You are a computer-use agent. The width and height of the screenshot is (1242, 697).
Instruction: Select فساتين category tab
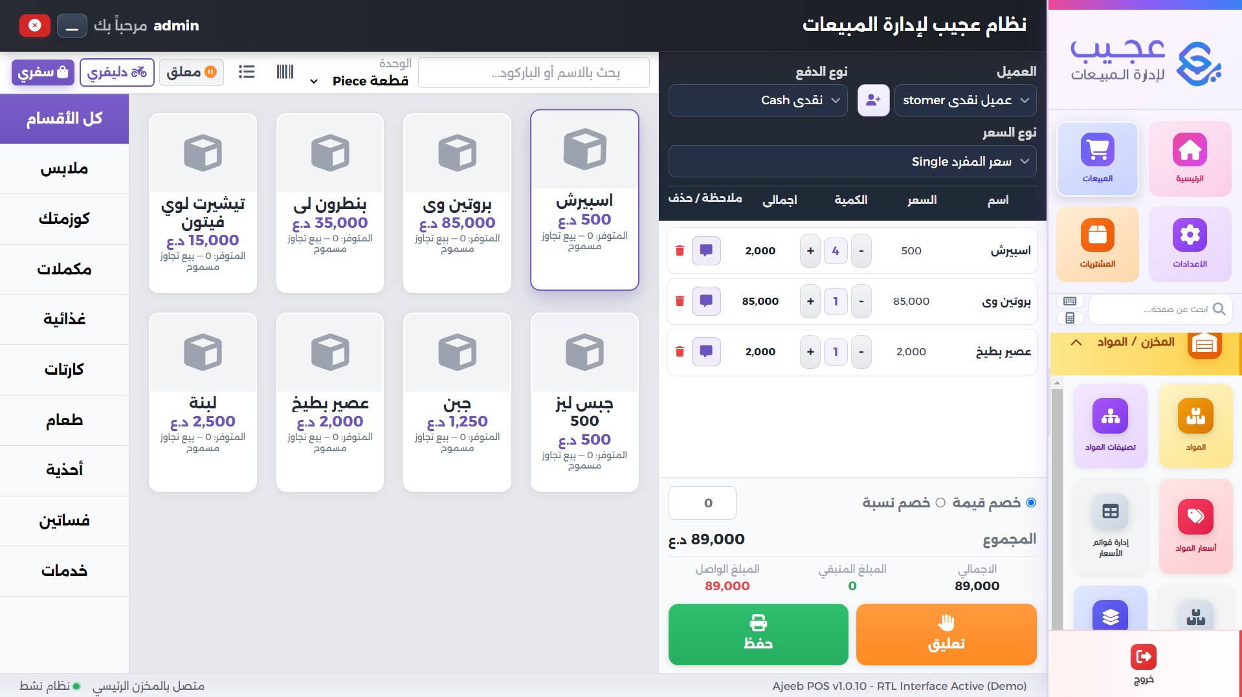tap(64, 521)
